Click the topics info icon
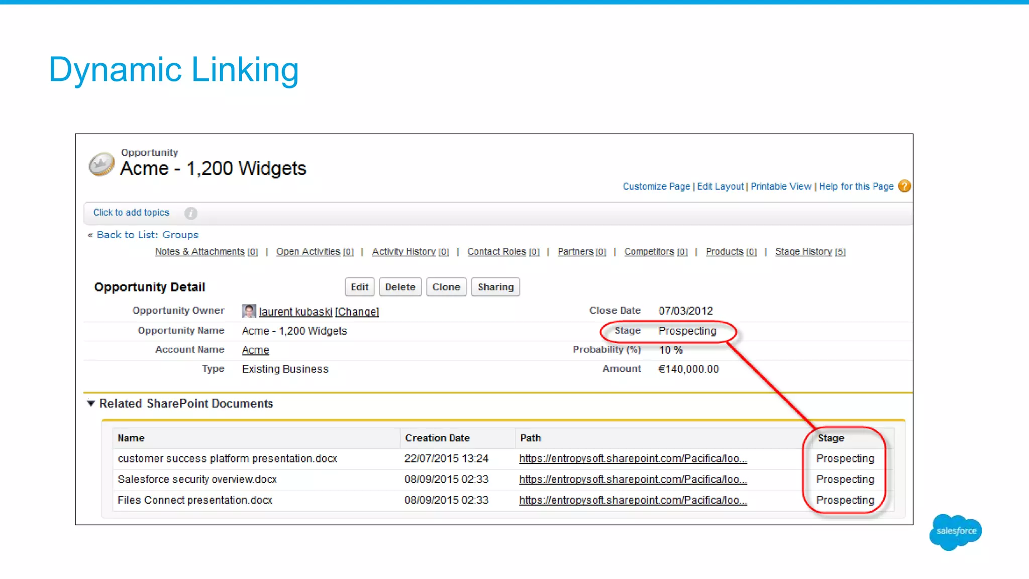 tap(190, 213)
